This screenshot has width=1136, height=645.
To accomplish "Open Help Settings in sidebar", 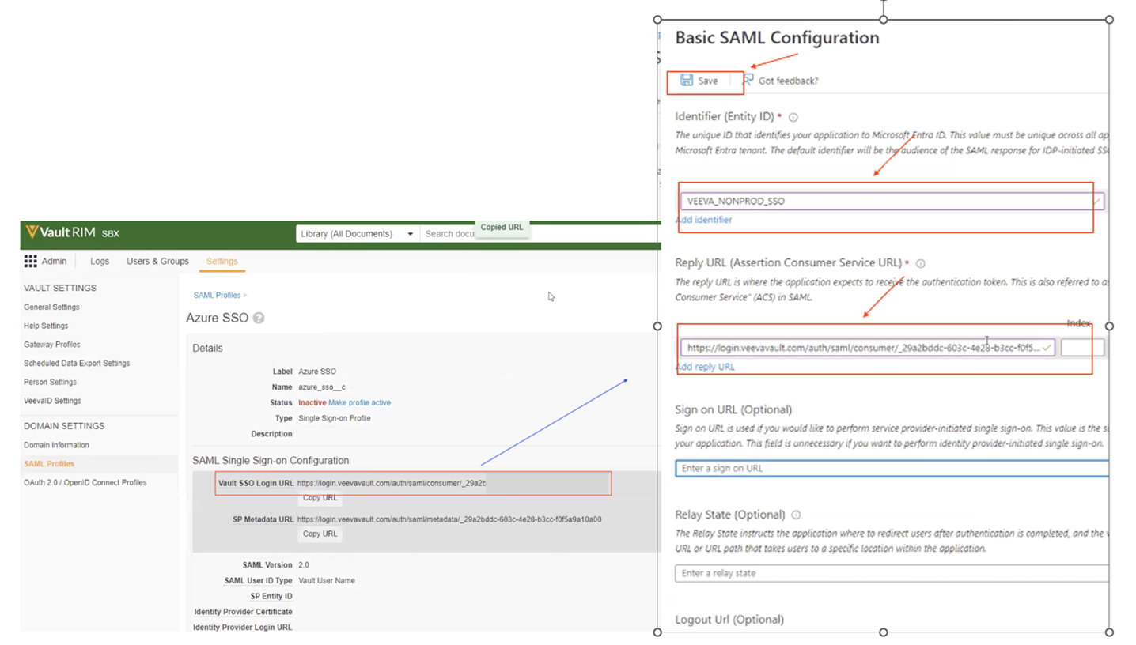I will pyautogui.click(x=46, y=326).
